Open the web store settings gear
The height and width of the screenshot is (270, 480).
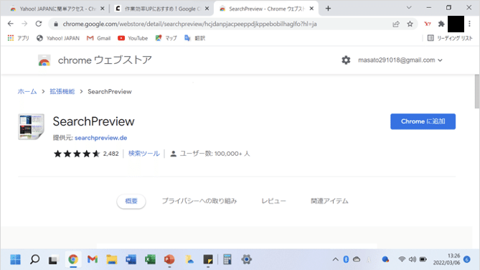(346, 60)
